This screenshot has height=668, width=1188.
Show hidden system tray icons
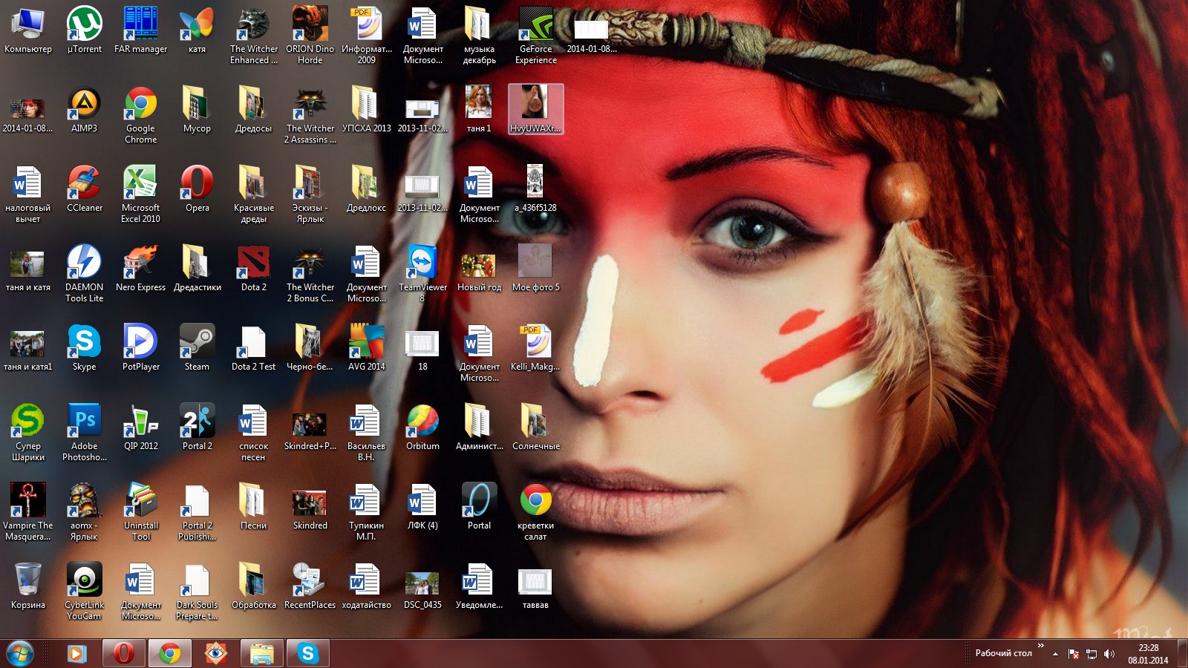tap(1055, 654)
